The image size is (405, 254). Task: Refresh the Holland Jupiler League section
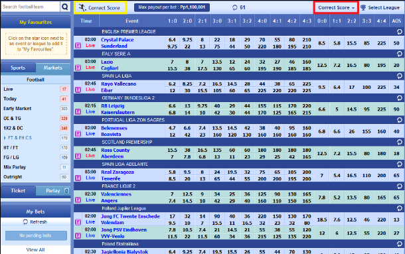click(399, 208)
